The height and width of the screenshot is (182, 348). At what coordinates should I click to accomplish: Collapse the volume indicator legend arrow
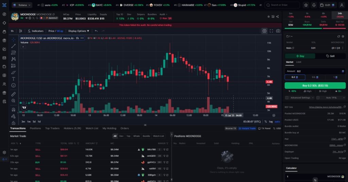tap(23, 47)
